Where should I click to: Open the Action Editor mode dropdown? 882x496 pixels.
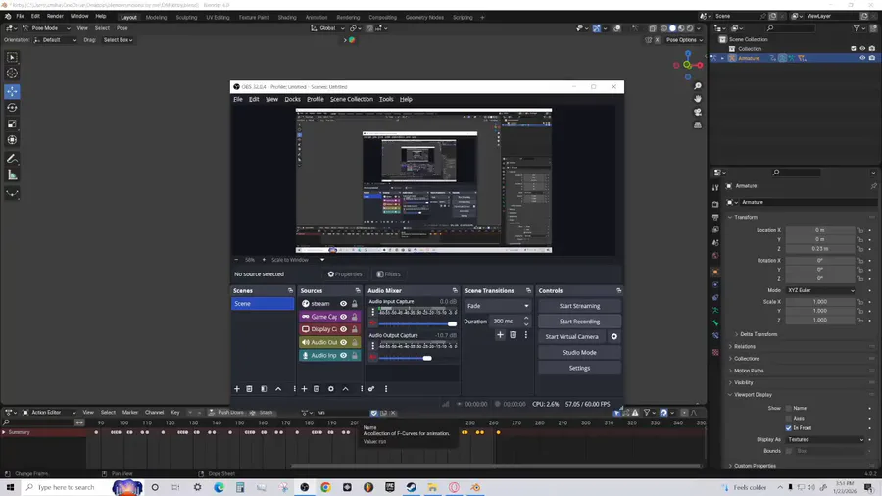coord(48,413)
